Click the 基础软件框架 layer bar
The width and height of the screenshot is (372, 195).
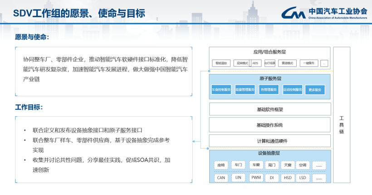click(269, 110)
